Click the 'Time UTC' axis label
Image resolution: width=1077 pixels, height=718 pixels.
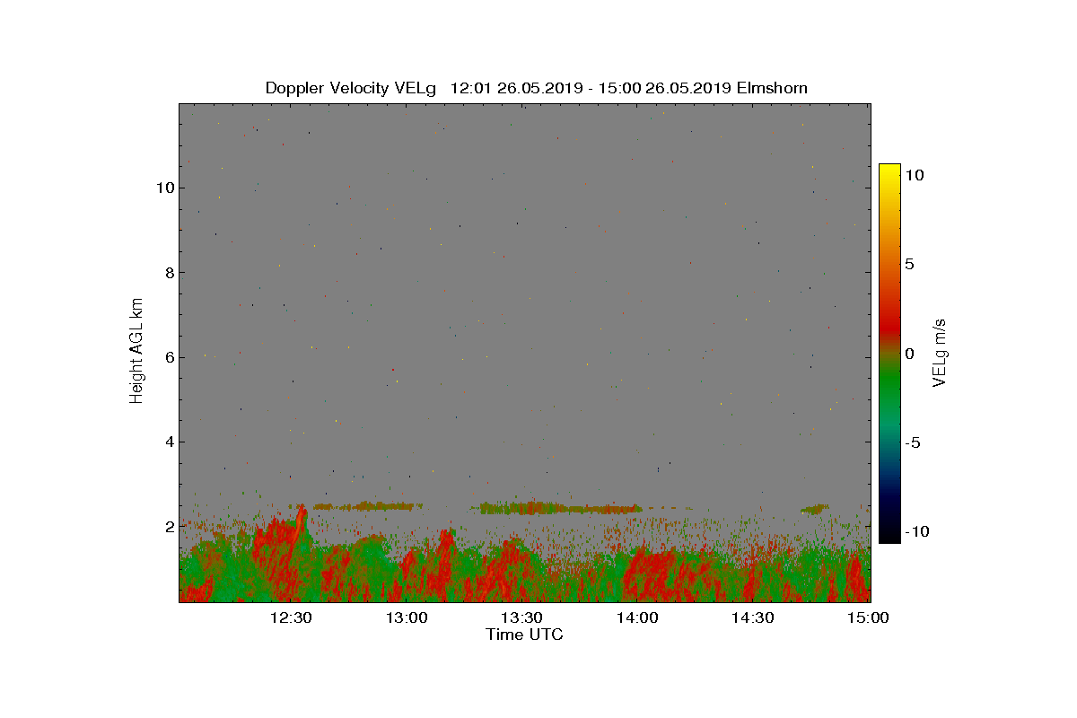click(x=525, y=635)
